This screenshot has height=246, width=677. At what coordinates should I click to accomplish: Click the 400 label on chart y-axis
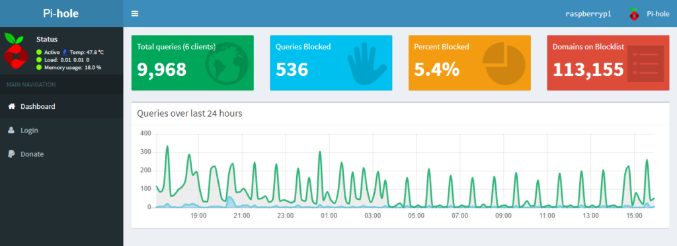click(145, 134)
